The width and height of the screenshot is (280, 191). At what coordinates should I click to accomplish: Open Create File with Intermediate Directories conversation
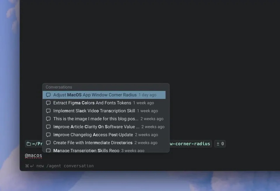click(104, 143)
